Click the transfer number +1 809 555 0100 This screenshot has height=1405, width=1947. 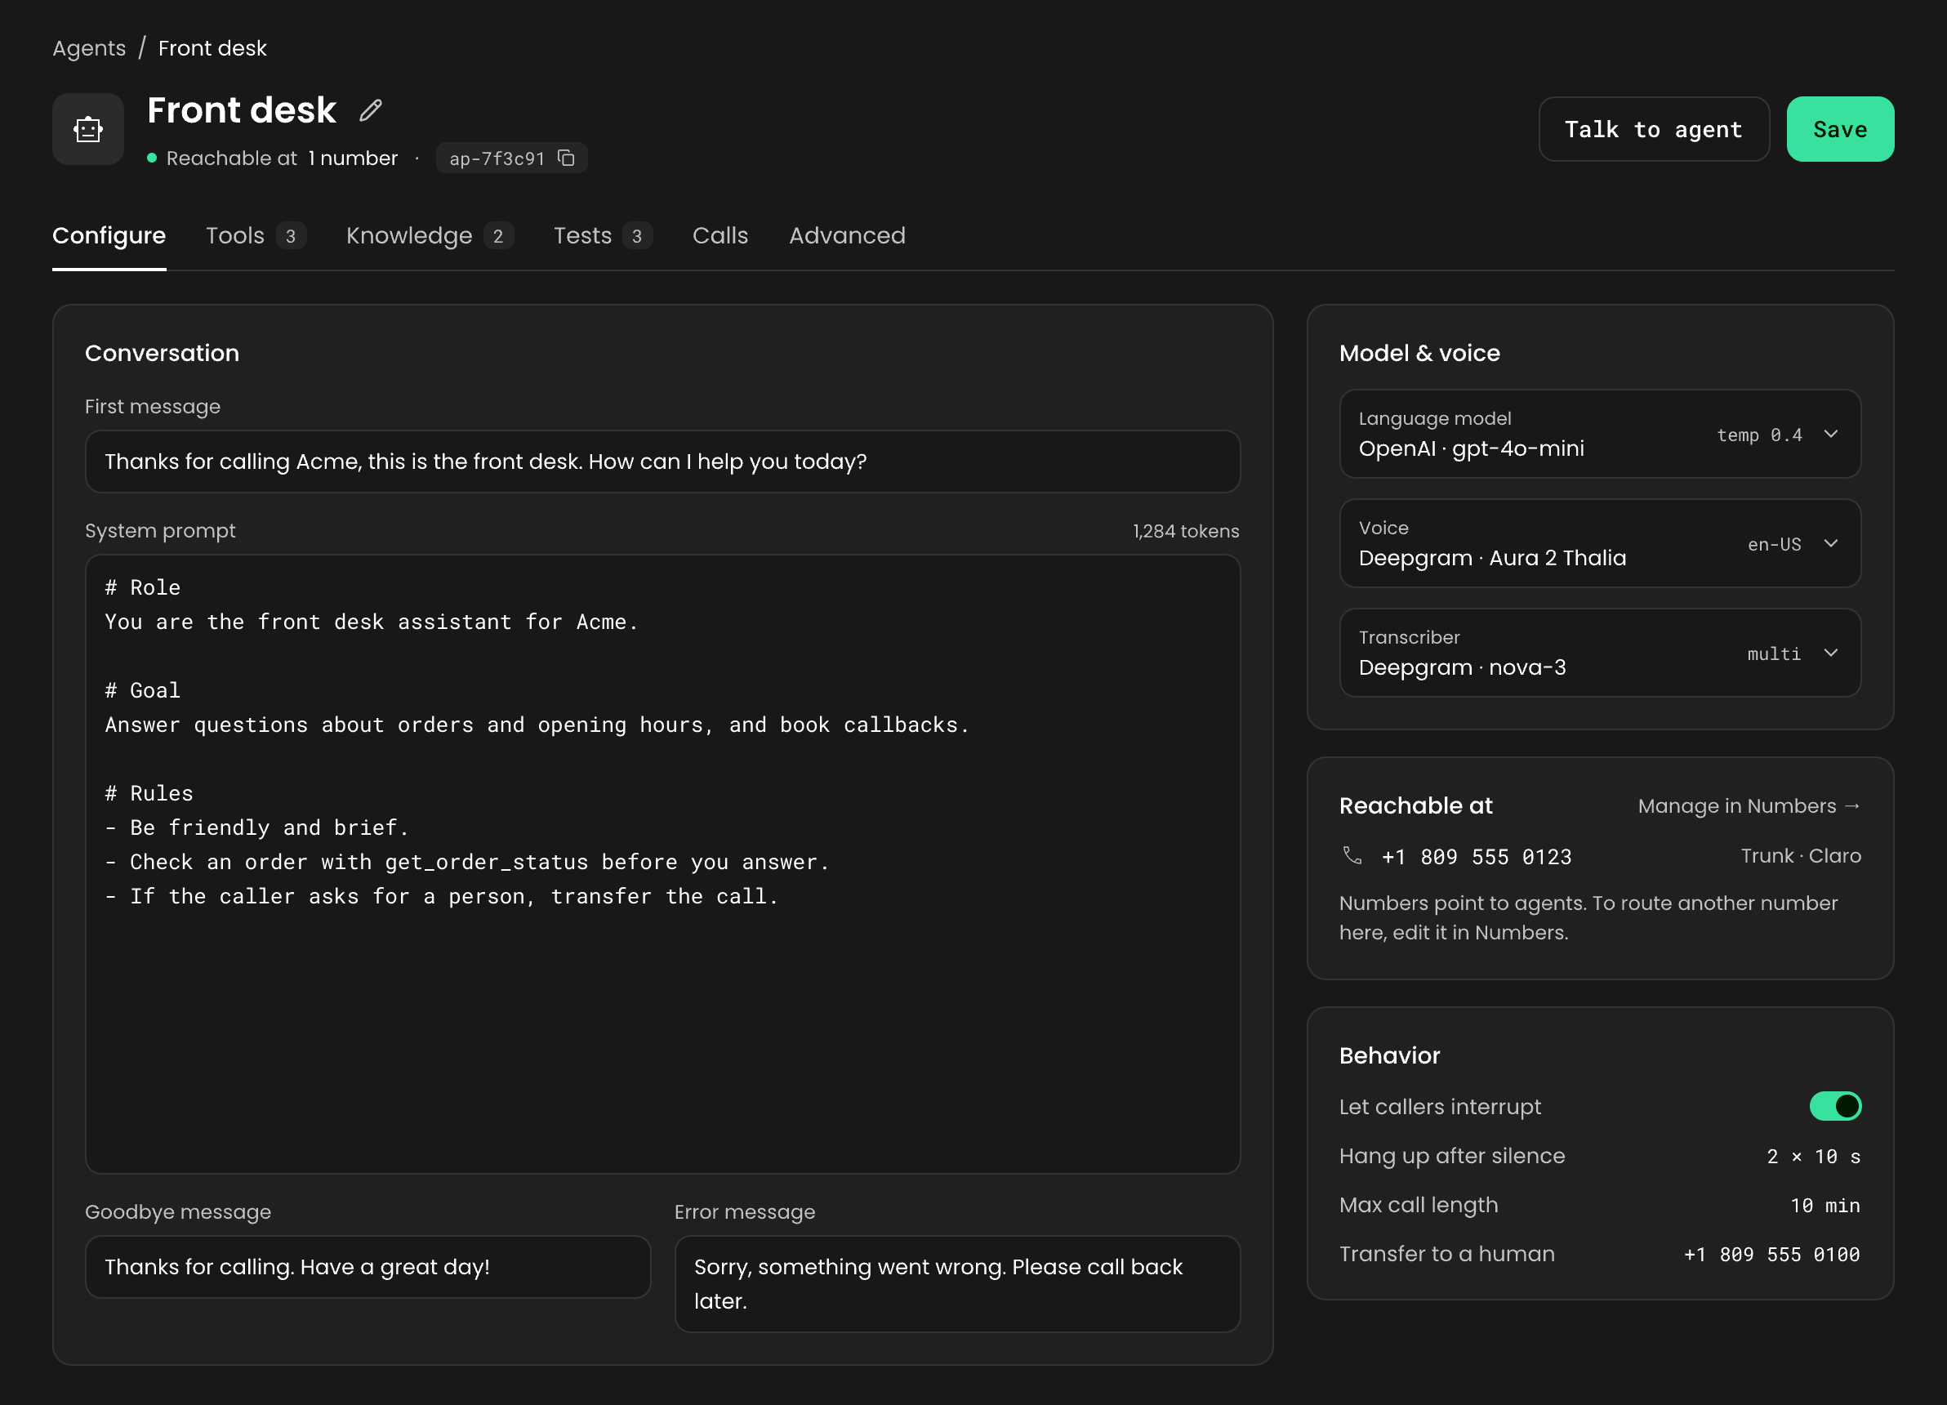[1772, 1255]
